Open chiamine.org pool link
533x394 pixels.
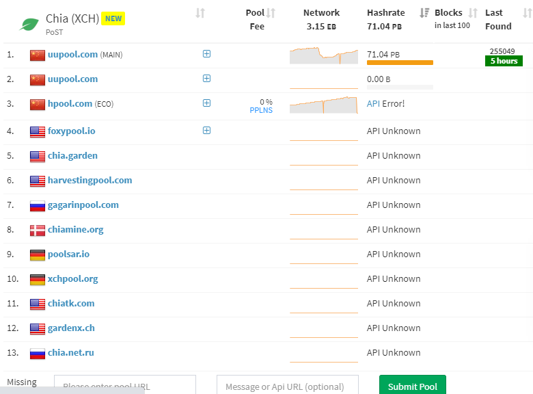(75, 230)
